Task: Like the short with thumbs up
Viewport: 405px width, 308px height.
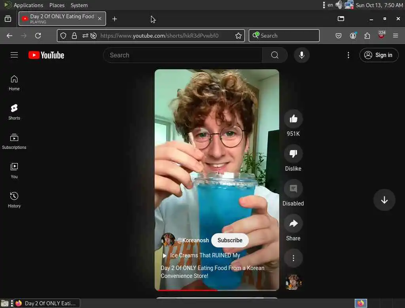Action: pos(293,119)
